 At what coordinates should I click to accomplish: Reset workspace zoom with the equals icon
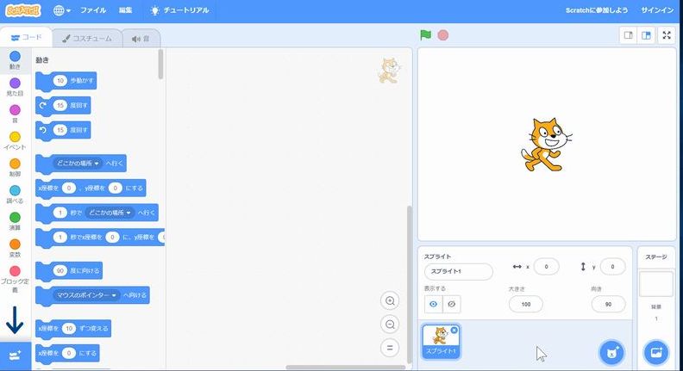tap(390, 348)
